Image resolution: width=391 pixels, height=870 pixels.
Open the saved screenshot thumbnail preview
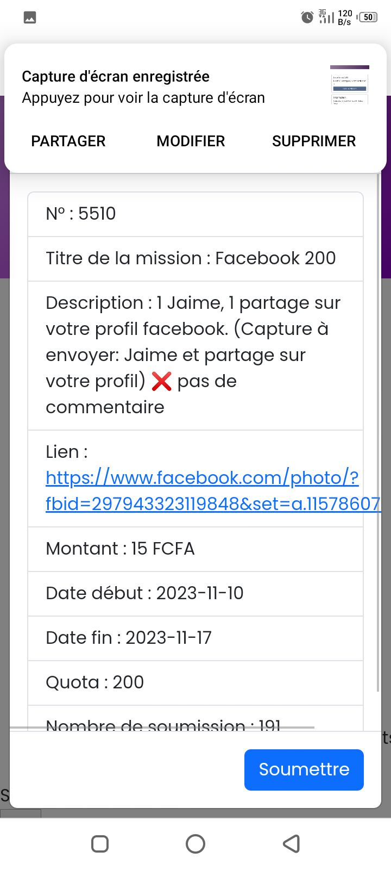(x=350, y=85)
